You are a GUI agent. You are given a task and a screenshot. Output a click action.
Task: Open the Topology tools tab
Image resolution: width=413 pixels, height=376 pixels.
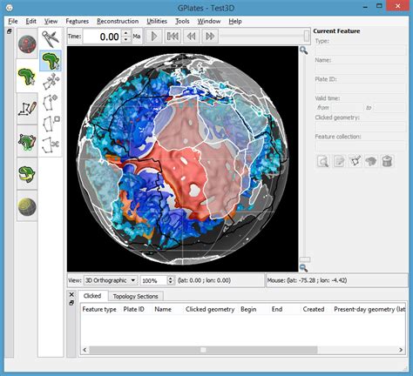(27, 142)
